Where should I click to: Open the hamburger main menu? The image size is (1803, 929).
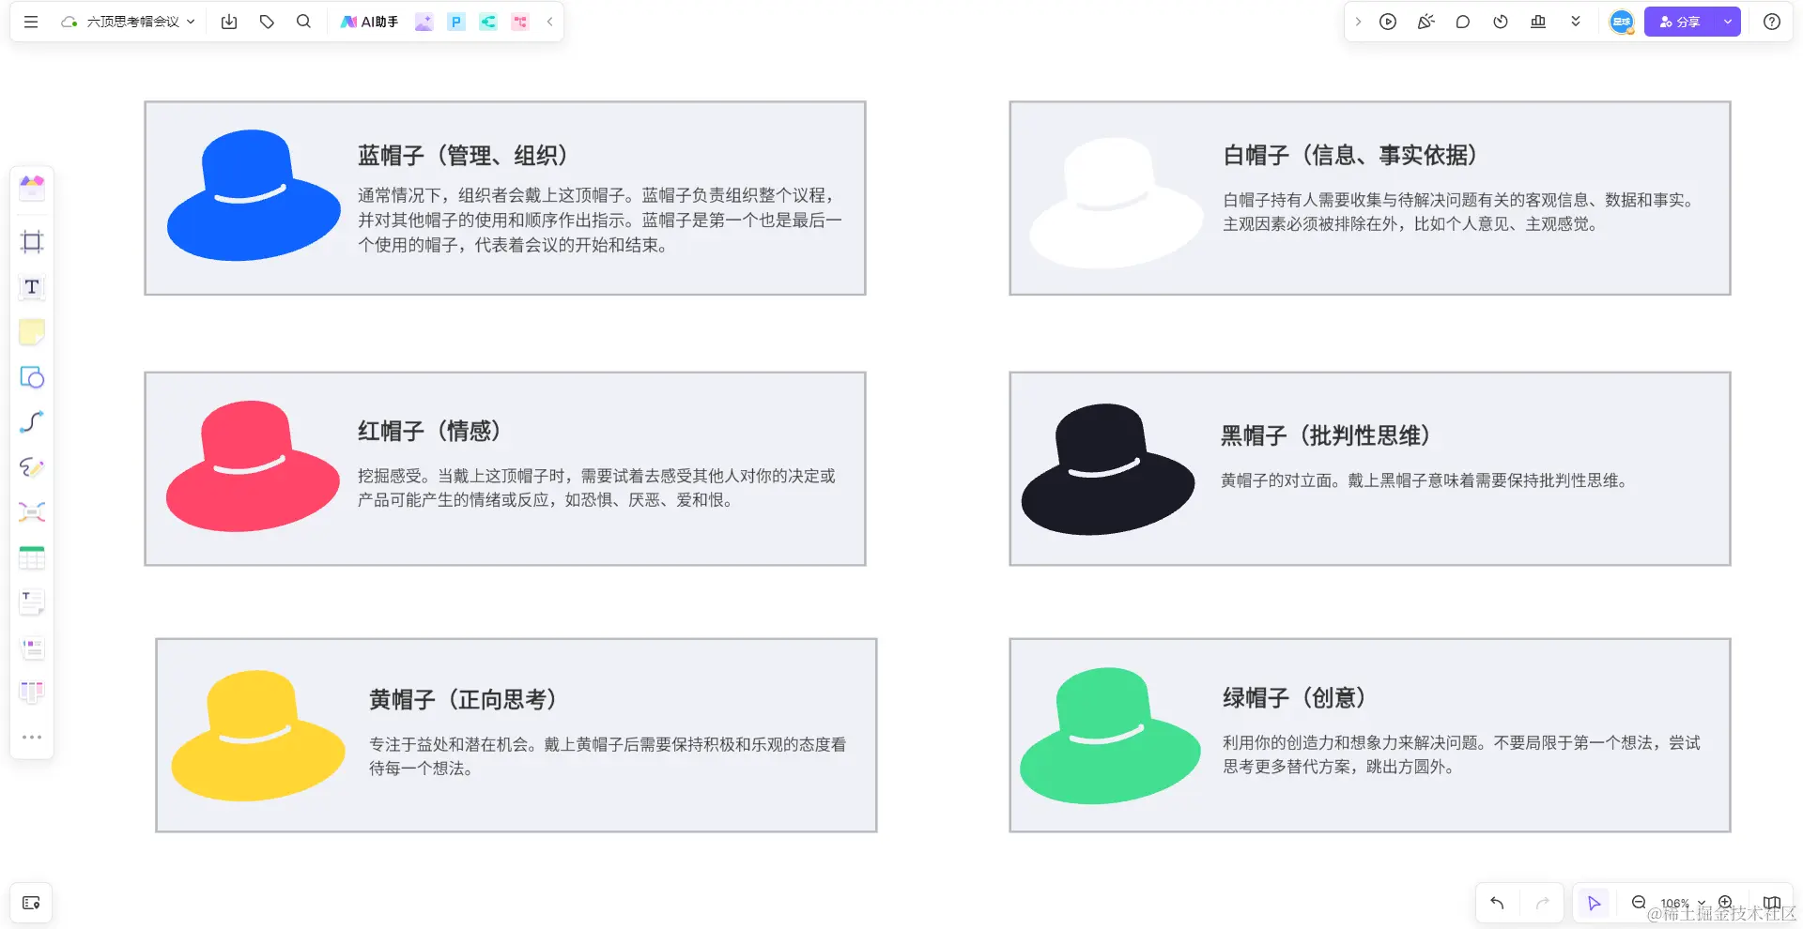31,21
